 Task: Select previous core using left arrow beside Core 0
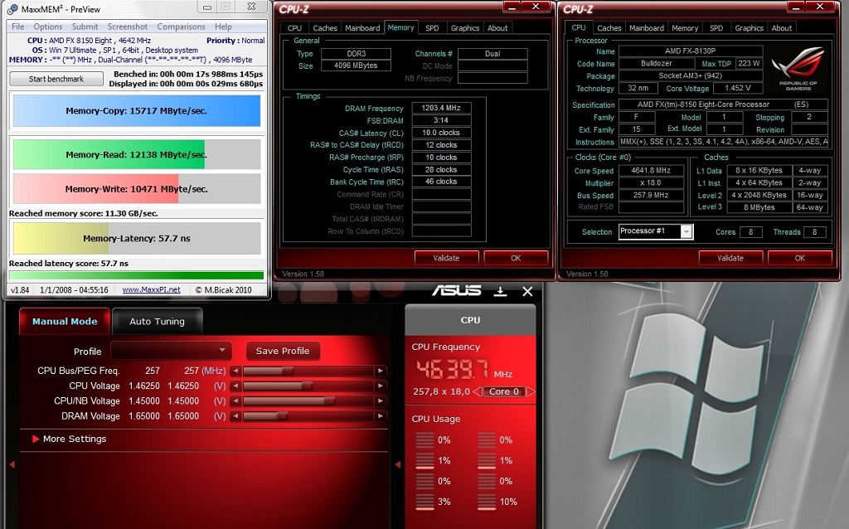click(x=477, y=391)
